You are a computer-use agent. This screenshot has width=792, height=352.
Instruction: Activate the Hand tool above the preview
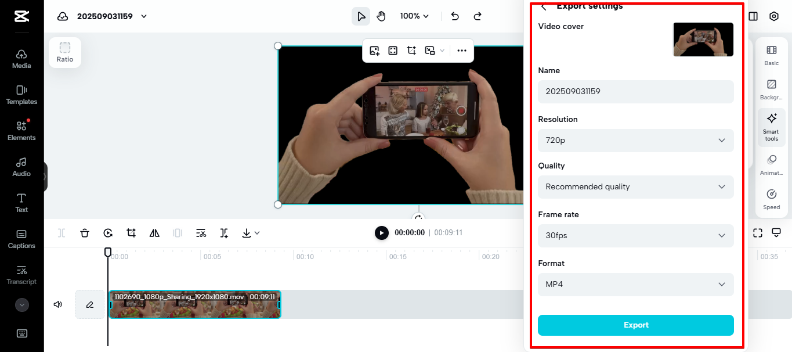coord(381,16)
